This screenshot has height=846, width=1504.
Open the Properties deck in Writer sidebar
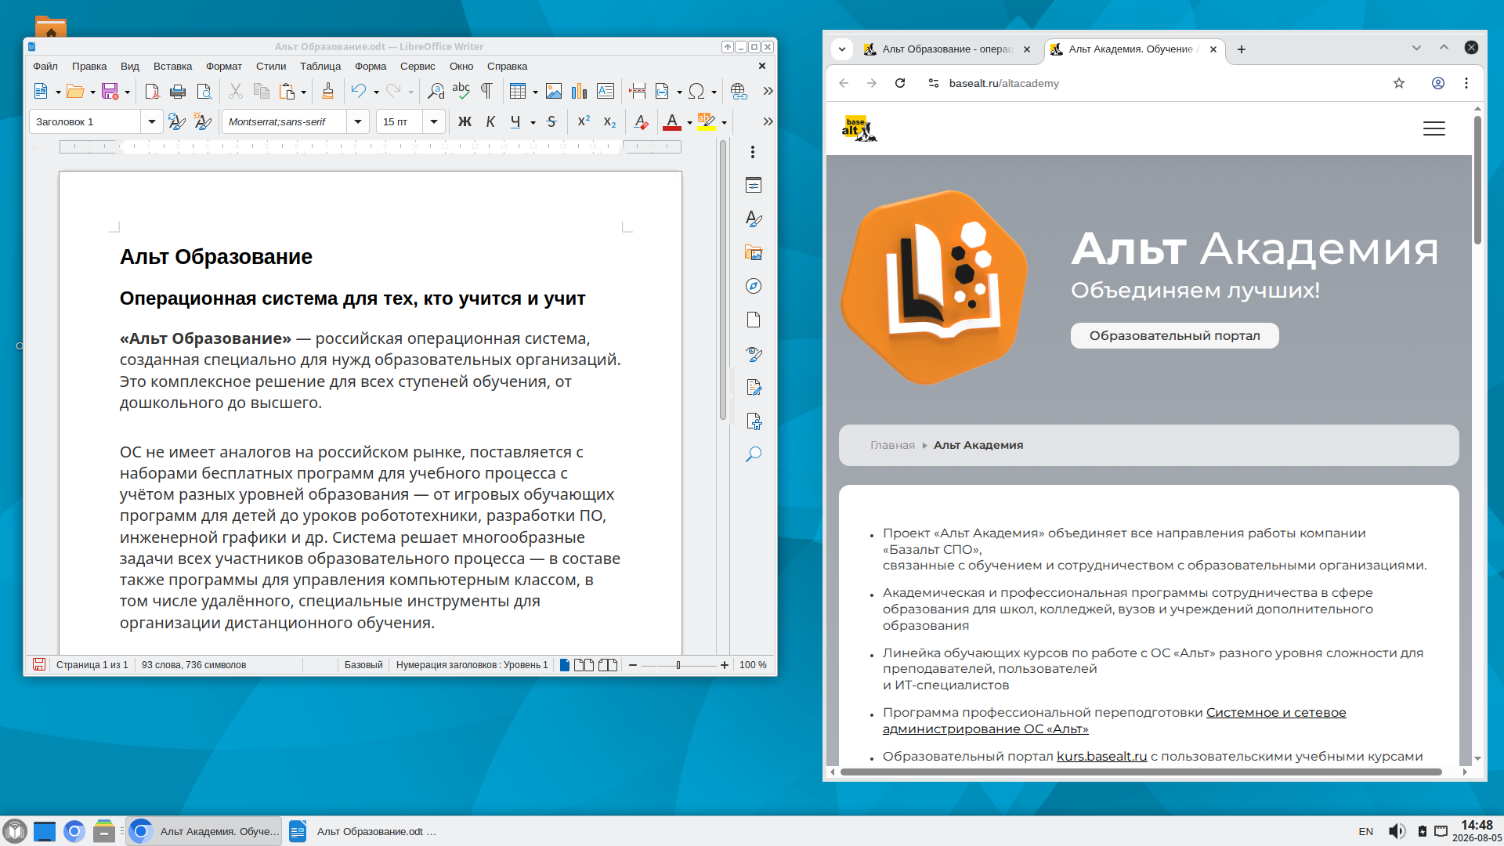754,186
